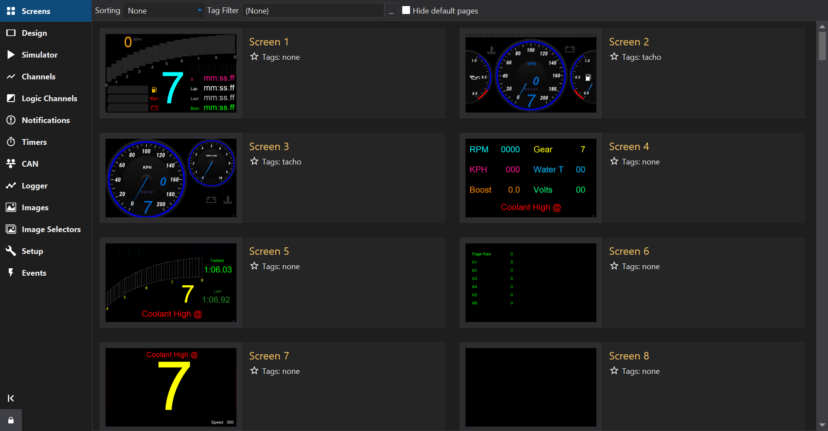Open Setup wrench icon

click(11, 251)
